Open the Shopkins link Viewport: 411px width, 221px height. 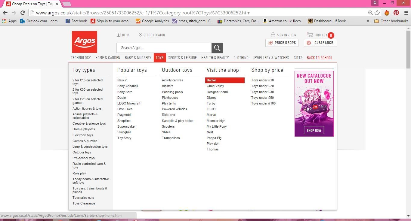coord(124,121)
